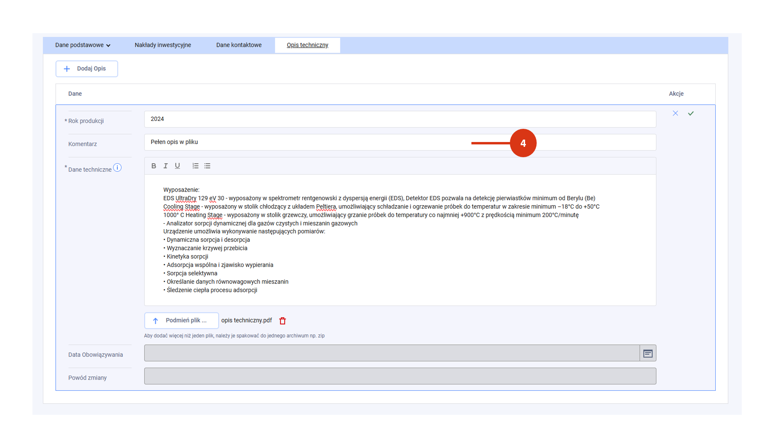This screenshot has height=432, width=769.
Task: Click the line 'Sorpcja selektywna'
Action: click(190, 273)
